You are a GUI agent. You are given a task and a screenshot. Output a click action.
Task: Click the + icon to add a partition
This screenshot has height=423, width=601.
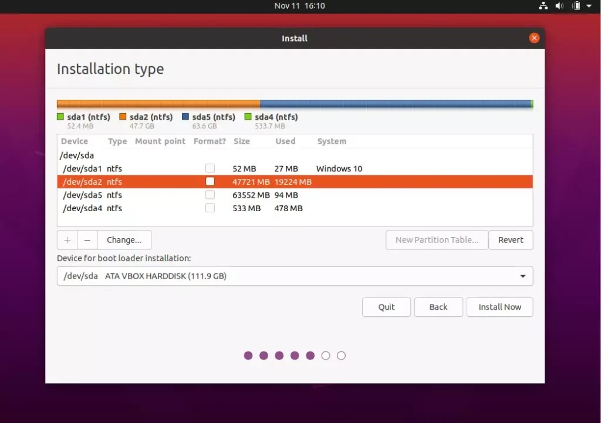pyautogui.click(x=66, y=240)
